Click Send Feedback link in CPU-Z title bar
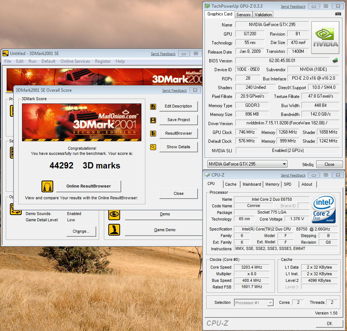The image size is (347, 331). click(293, 175)
